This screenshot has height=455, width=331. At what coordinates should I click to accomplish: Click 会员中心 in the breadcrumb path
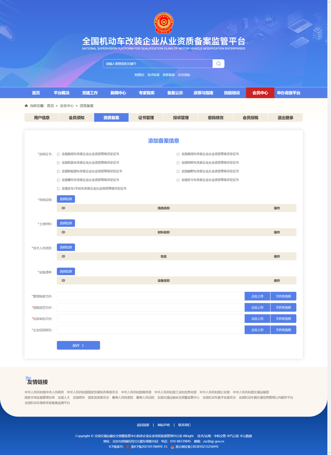pos(67,106)
